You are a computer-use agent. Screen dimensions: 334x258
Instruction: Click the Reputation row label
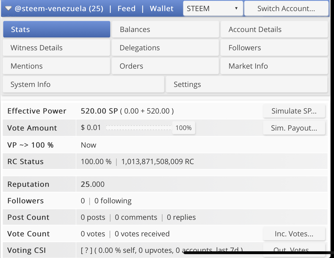click(x=28, y=184)
